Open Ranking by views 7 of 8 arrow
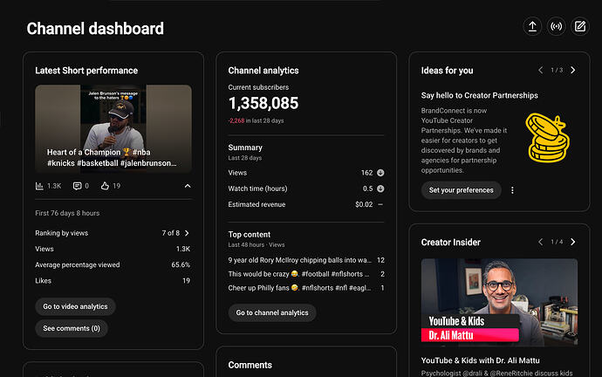Image resolution: width=602 pixels, height=377 pixels. click(187, 233)
